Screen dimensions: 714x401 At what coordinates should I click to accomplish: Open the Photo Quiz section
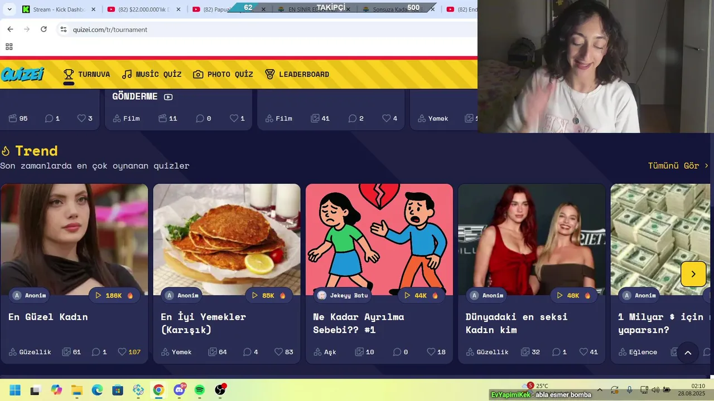(x=223, y=74)
